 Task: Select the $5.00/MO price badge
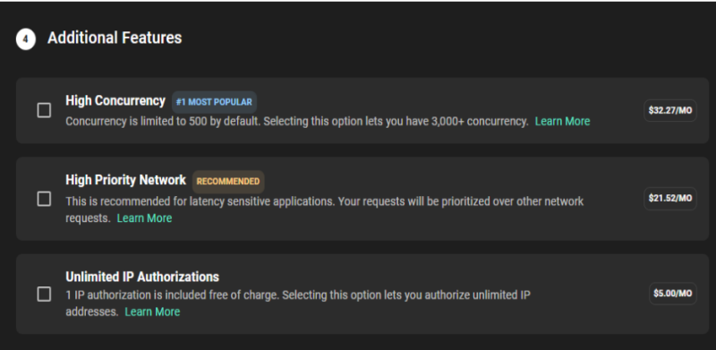673,294
